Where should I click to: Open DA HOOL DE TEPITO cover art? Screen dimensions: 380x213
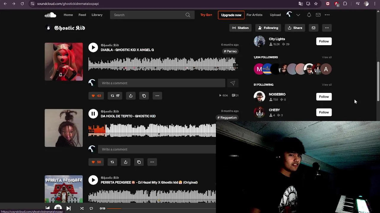64,128
